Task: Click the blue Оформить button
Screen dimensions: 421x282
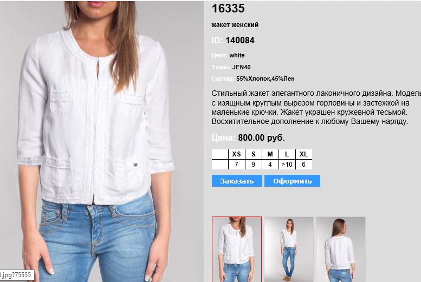Action: tap(292, 181)
